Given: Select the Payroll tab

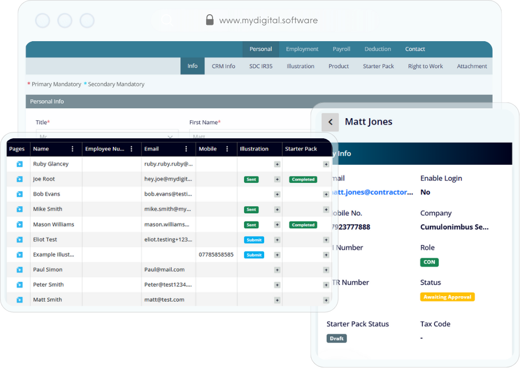Looking at the screenshot, I should tap(341, 49).
